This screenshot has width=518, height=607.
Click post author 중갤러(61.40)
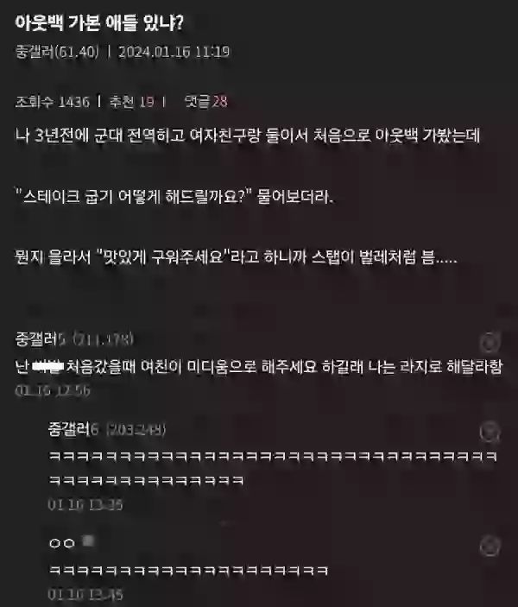pyautogui.click(x=57, y=52)
